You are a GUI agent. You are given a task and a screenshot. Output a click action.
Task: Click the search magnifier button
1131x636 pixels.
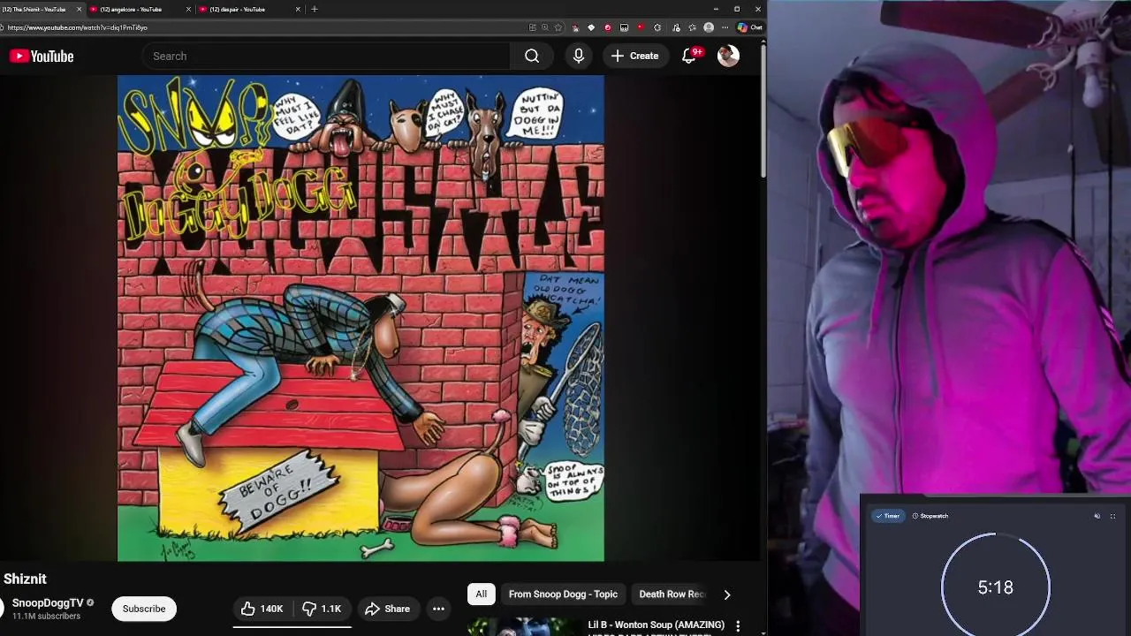pos(532,56)
